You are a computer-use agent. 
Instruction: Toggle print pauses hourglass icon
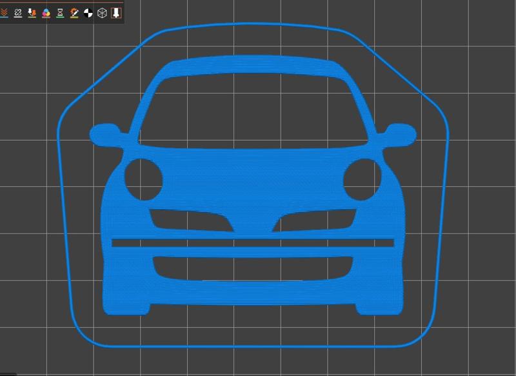pyautogui.click(x=60, y=12)
